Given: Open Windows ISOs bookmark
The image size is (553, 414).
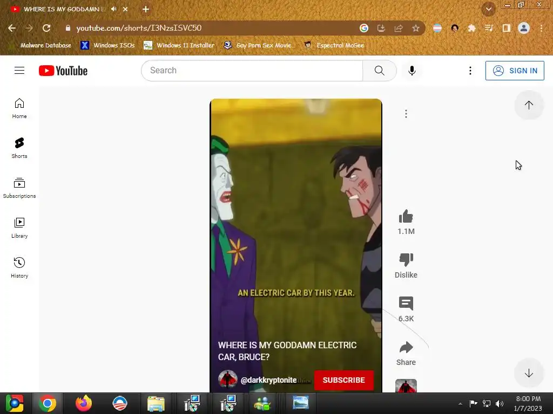Looking at the screenshot, I should coord(107,45).
